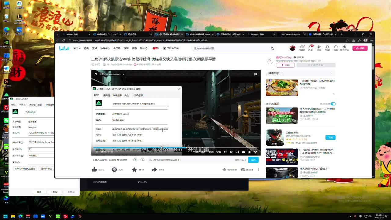Open 创作中心 creator center icon

pyautogui.click(x=345, y=48)
